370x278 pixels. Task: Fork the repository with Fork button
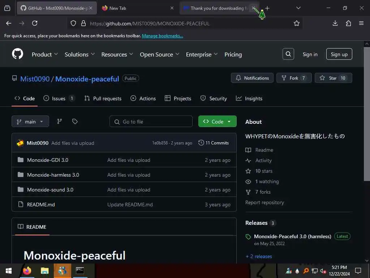(x=294, y=78)
